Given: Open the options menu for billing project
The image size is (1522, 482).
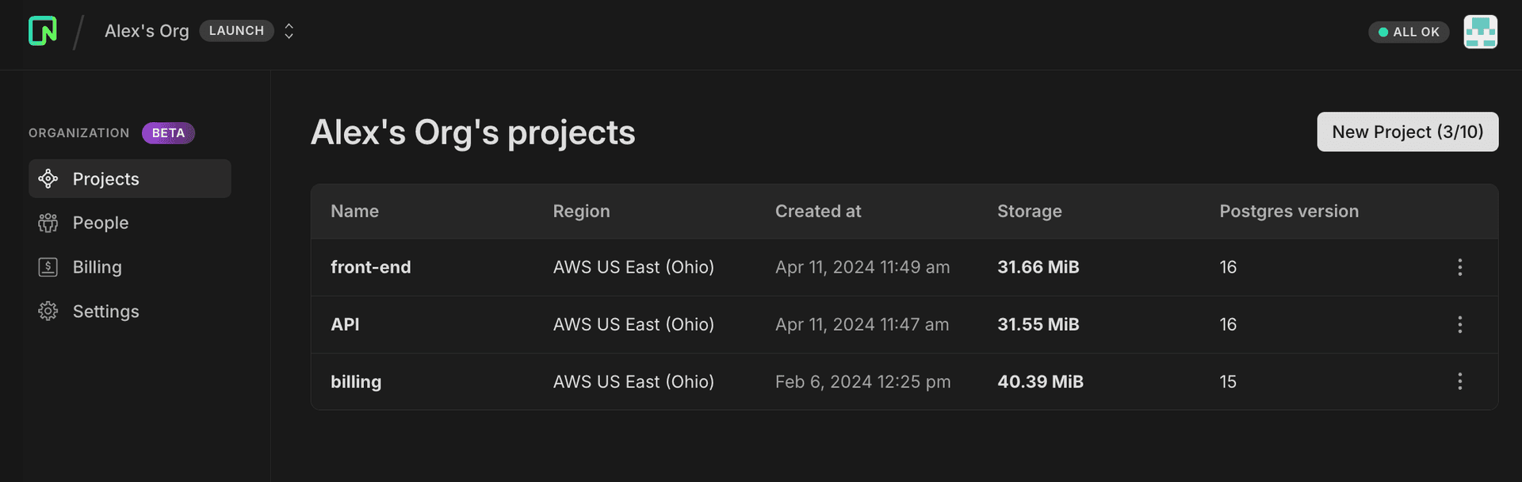Looking at the screenshot, I should coord(1460,381).
